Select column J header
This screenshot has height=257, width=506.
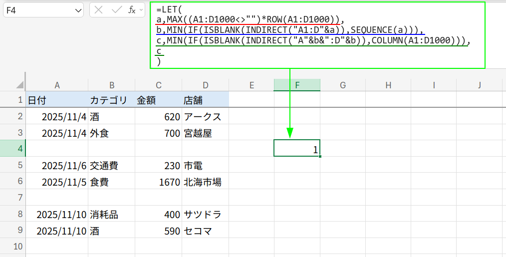click(479, 85)
